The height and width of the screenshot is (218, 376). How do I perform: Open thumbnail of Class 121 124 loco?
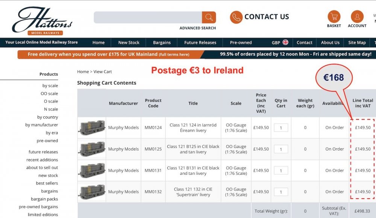pyautogui.click(x=92, y=128)
